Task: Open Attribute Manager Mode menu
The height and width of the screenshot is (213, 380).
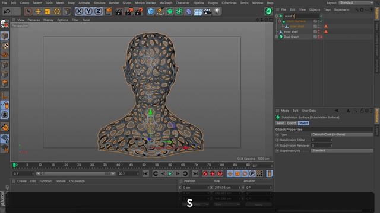Action: 285,111
